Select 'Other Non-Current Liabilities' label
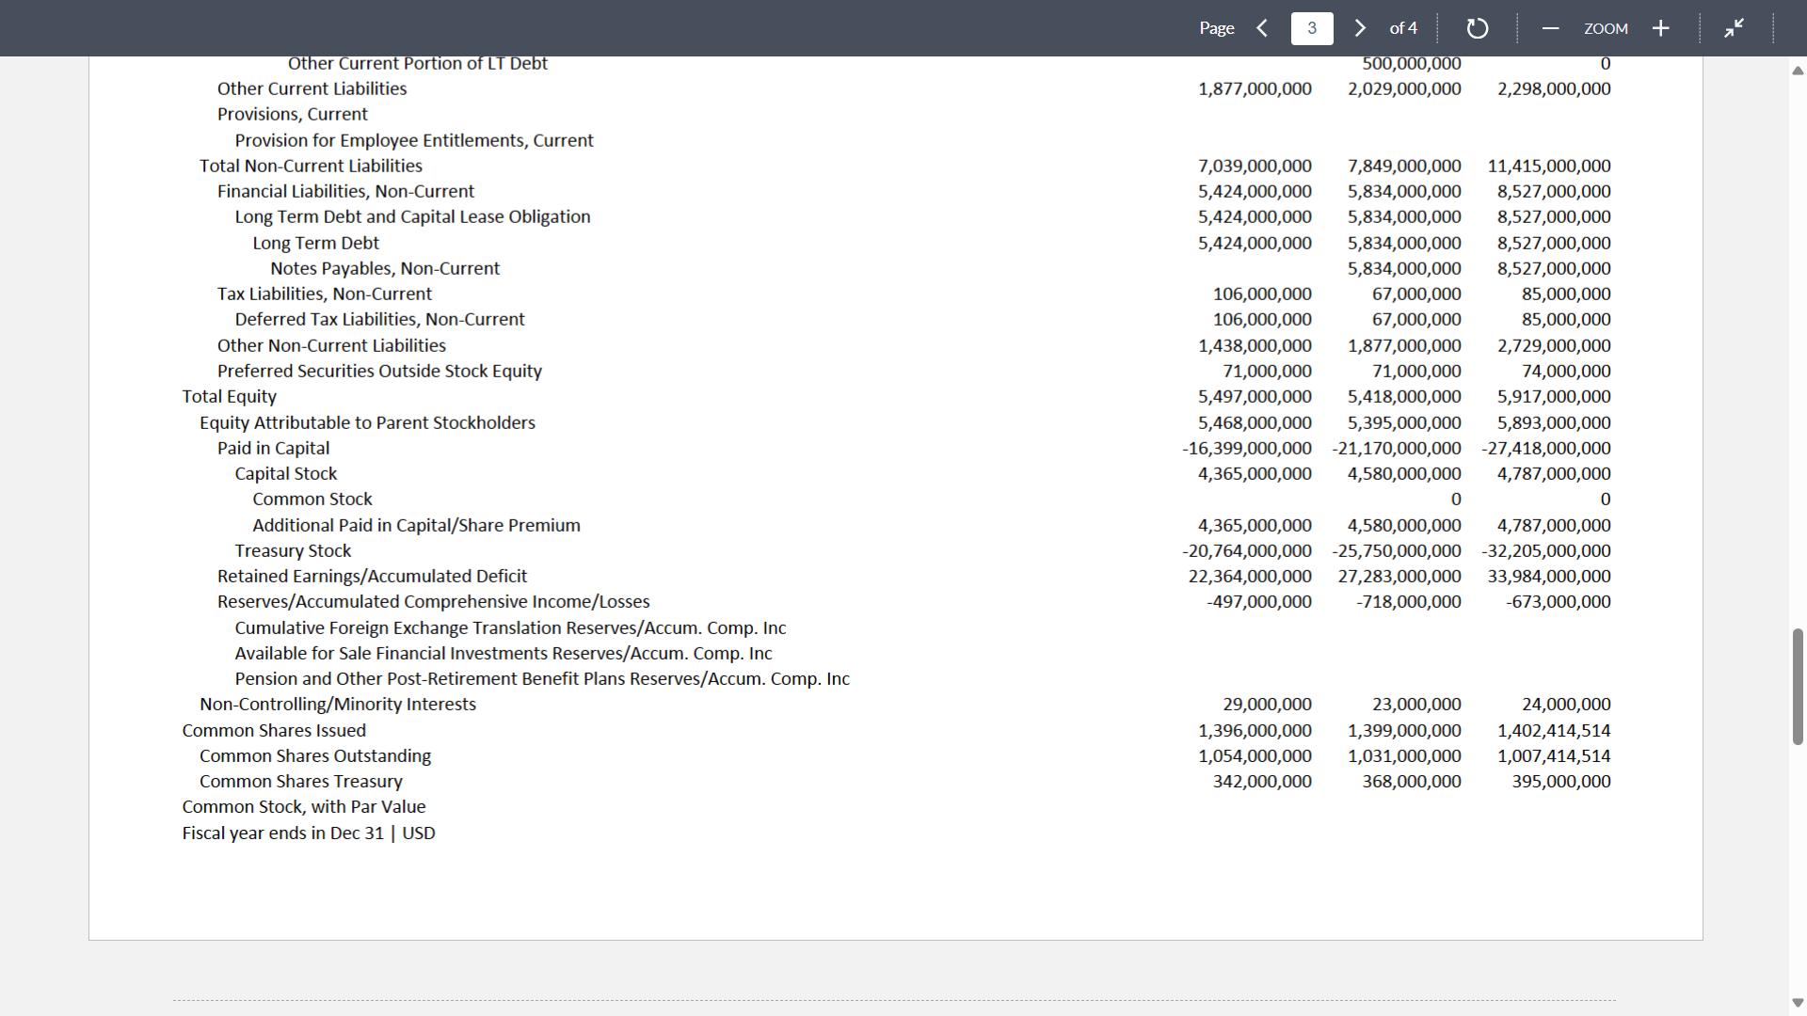This screenshot has height=1016, width=1807. 331,345
